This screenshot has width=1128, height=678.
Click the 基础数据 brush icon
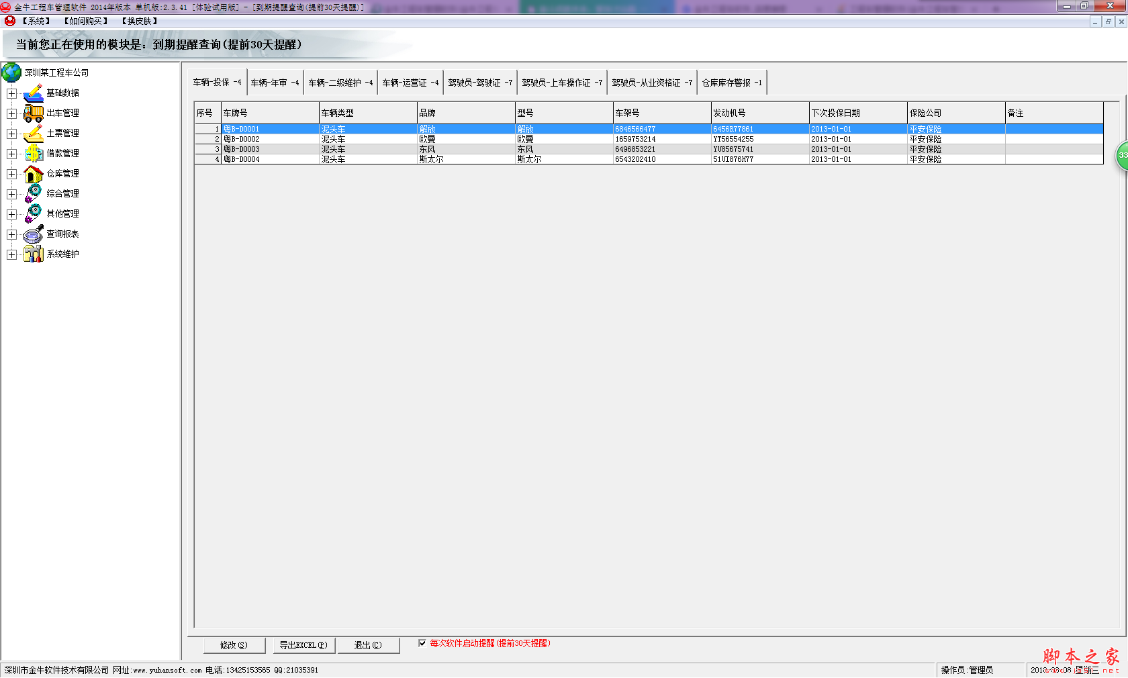33,93
